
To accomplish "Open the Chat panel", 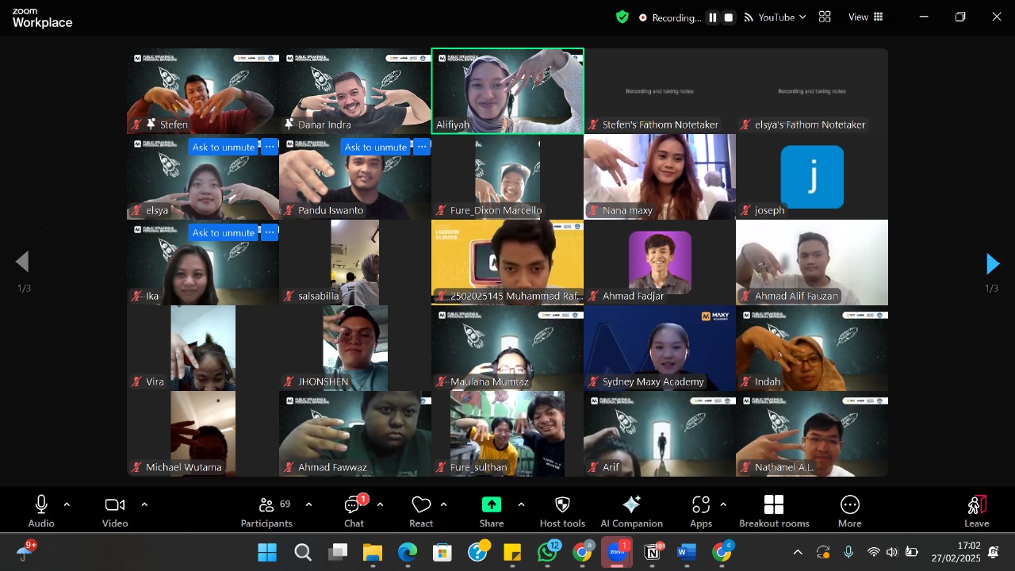I will 354,511.
